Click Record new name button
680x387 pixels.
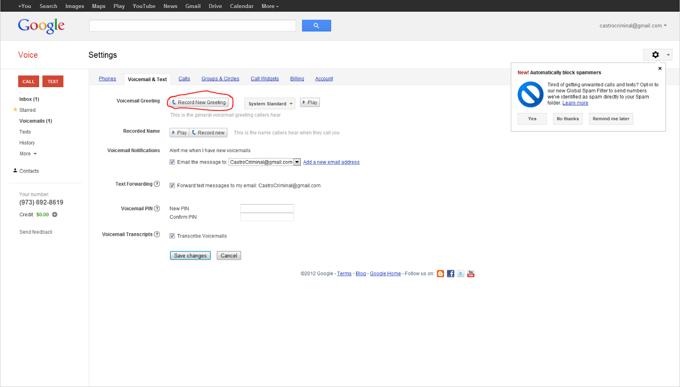tap(208, 133)
